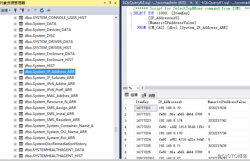This screenshot has width=250, height=161.
Task: Click table icon of dbo.System_Enclosure_HIST
Action: tap(21, 60)
